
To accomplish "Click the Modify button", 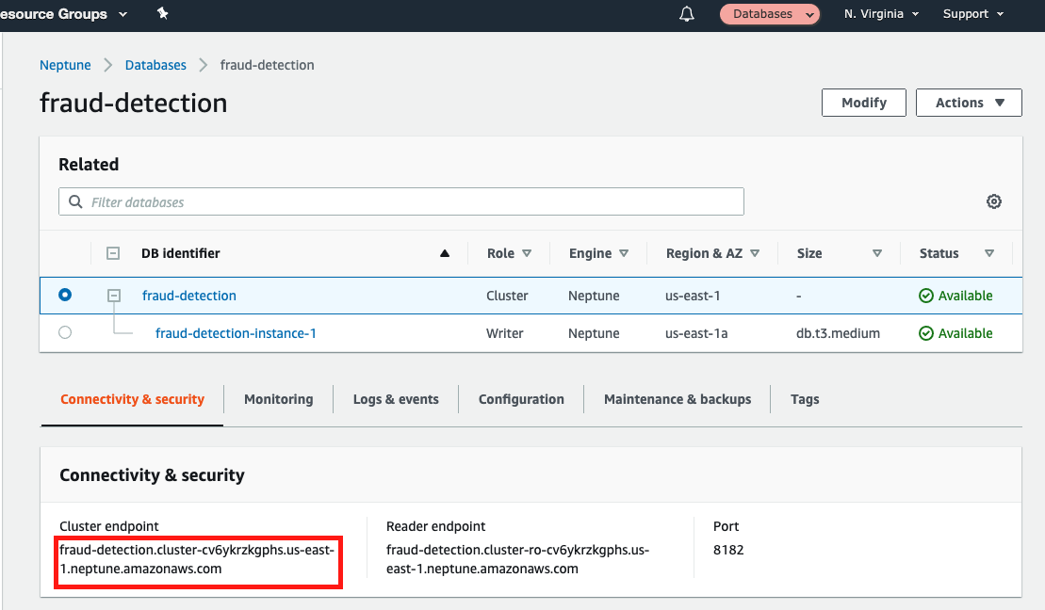I will coord(864,103).
